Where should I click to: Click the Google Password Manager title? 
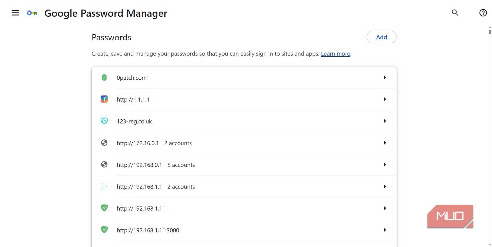tap(106, 13)
